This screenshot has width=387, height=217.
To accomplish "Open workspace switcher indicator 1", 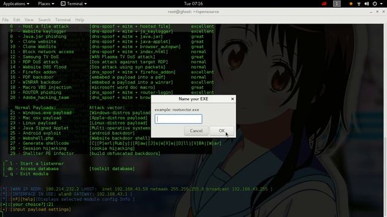I will pos(337,4).
